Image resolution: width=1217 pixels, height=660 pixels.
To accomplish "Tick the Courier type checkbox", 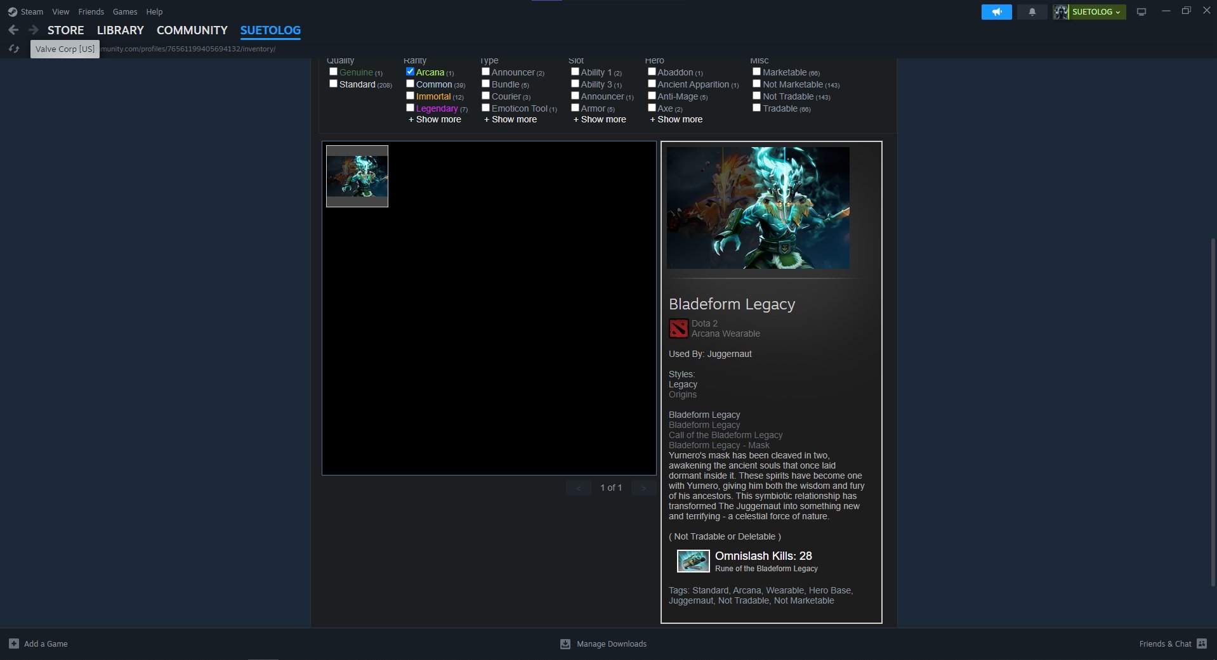I will click(485, 96).
